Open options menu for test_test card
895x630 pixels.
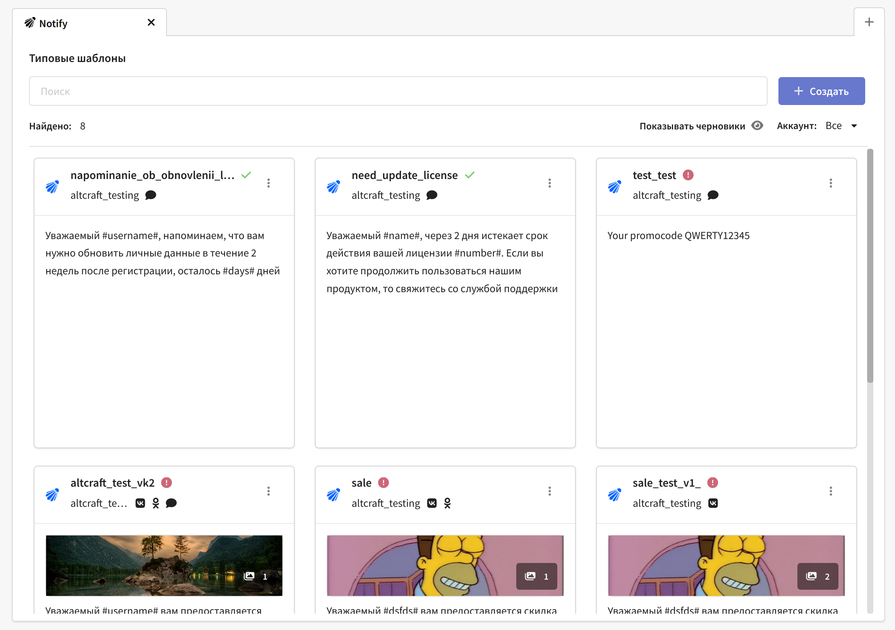[x=831, y=183]
